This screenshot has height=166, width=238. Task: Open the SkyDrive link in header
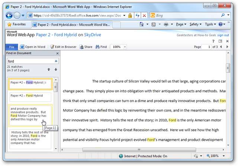click(x=92, y=35)
